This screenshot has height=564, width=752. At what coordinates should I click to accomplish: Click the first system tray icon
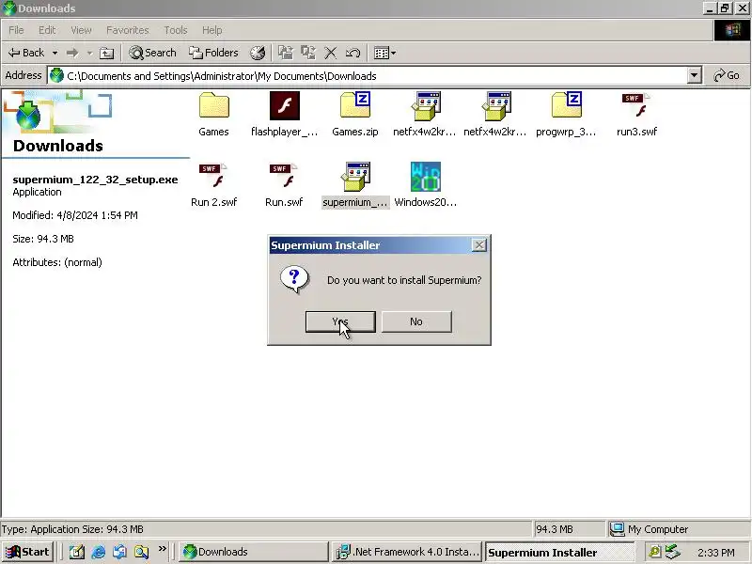point(653,552)
